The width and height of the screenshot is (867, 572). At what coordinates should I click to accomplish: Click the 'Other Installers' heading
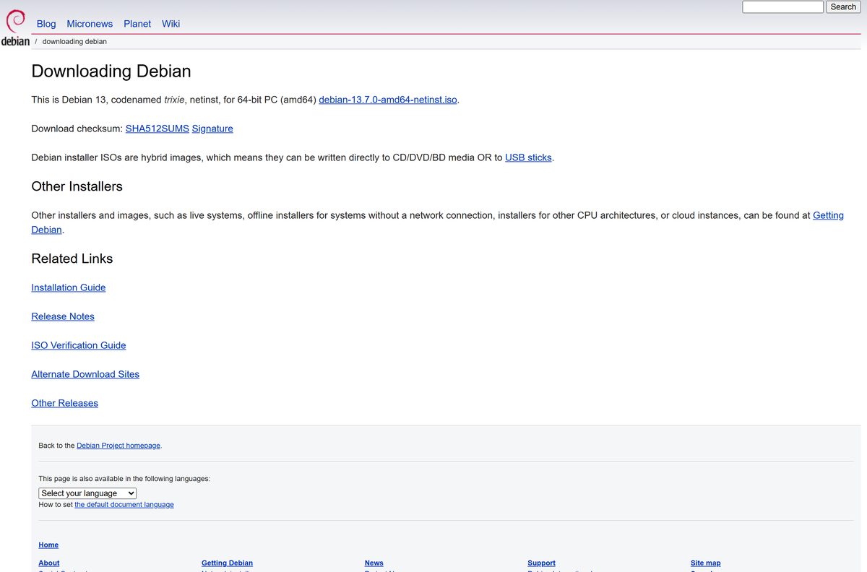point(77,186)
